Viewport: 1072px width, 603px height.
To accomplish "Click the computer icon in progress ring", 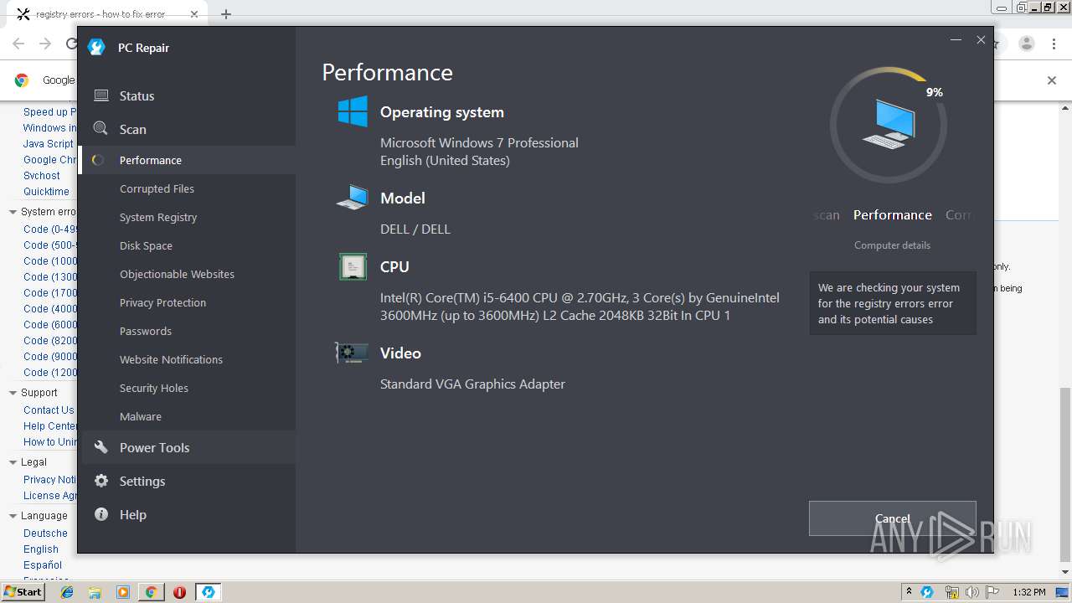I will (x=889, y=124).
